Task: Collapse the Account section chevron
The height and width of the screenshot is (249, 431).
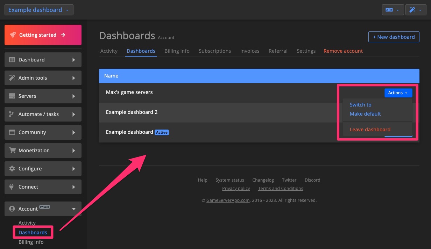Action: pyautogui.click(x=74, y=208)
